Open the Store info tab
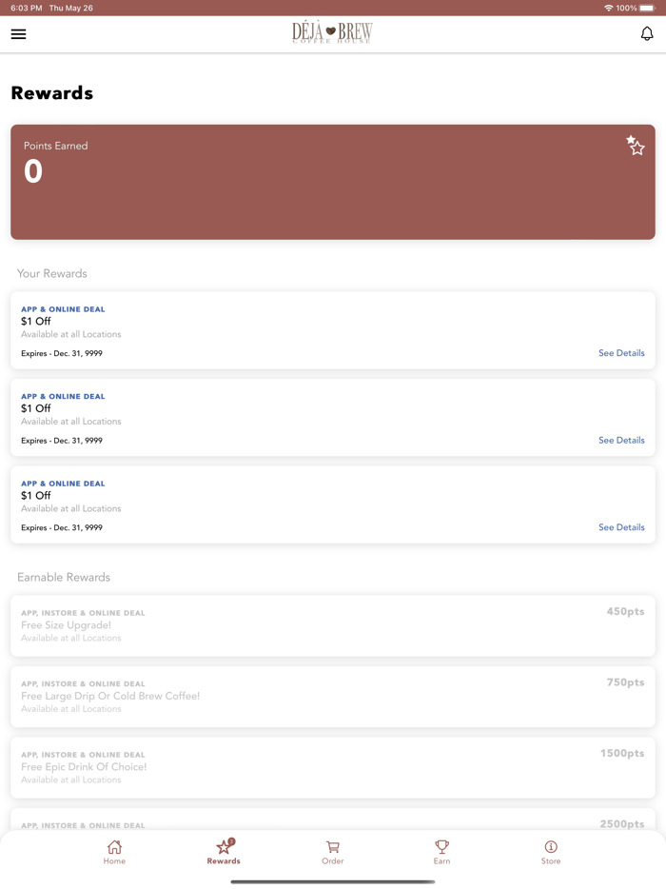Image resolution: width=666 pixels, height=889 pixels. point(551,851)
